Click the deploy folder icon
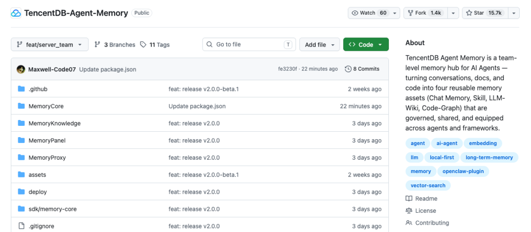The height and width of the screenshot is (232, 531). tap(21, 192)
